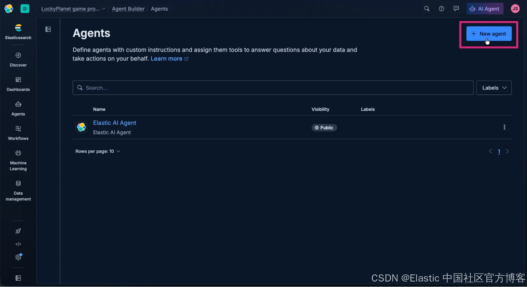Click the Elastic AI Agent description text

pos(112,133)
